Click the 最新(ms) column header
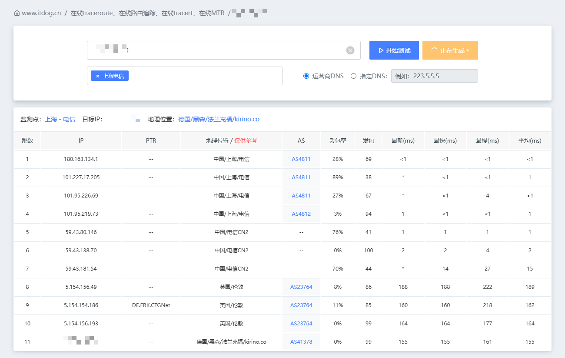Image resolution: width=565 pixels, height=358 pixels. [403, 141]
